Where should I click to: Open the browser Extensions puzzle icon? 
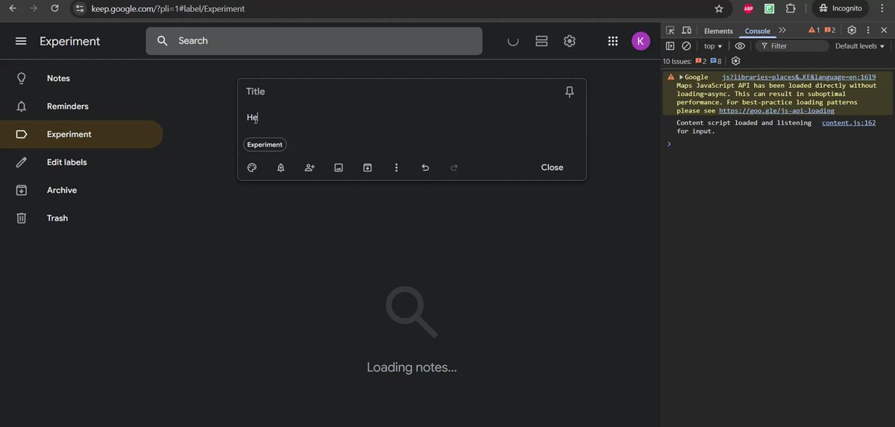[791, 9]
